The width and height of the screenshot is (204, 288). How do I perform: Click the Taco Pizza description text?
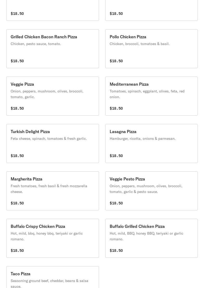click(49, 283)
